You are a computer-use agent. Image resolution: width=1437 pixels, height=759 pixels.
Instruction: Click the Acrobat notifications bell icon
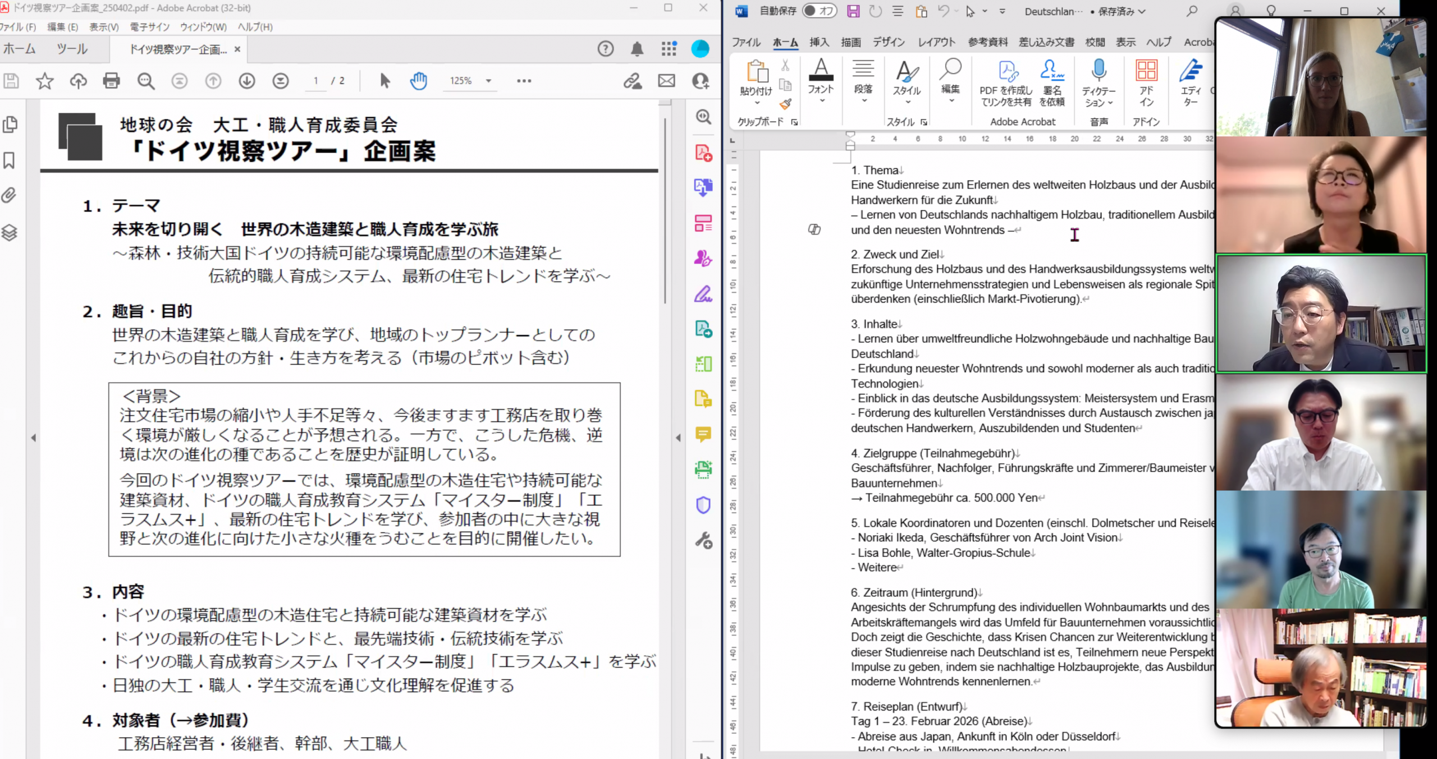click(x=637, y=49)
